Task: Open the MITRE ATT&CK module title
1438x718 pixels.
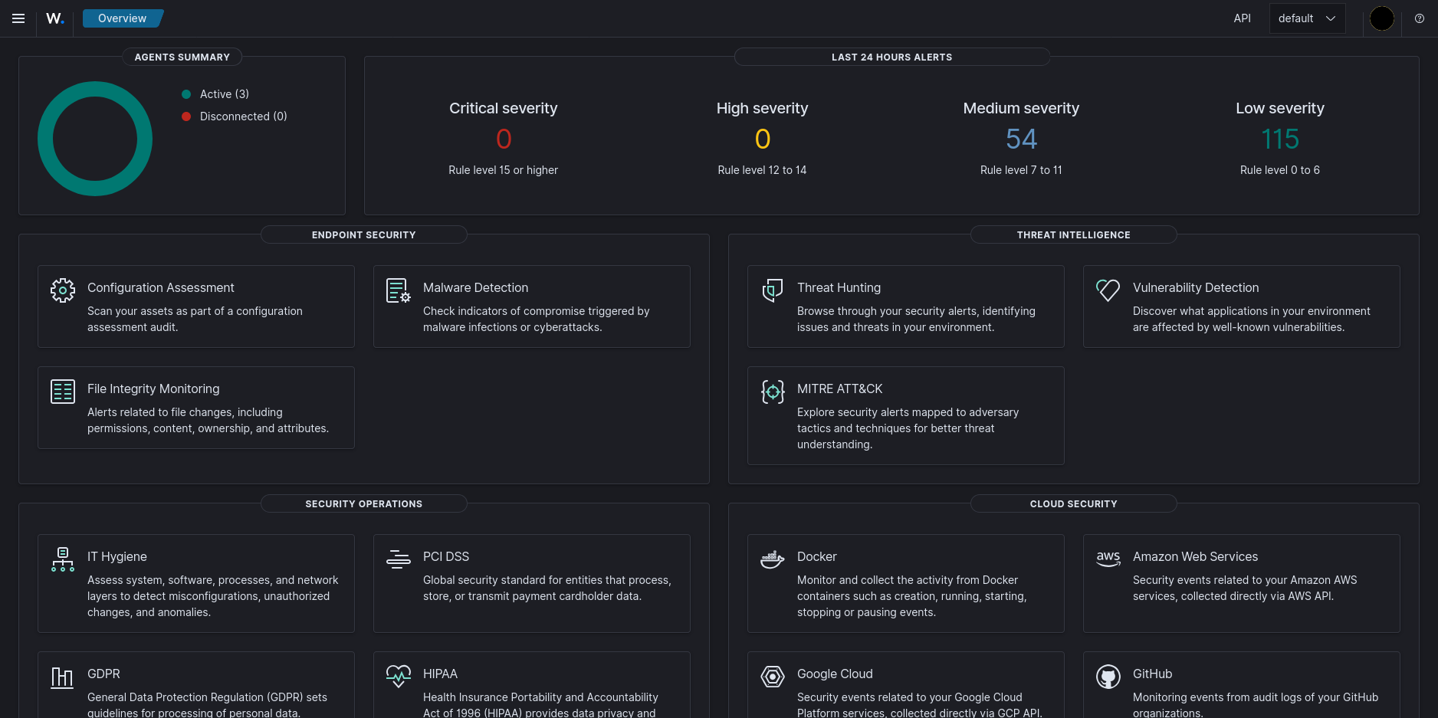Action: (839, 389)
